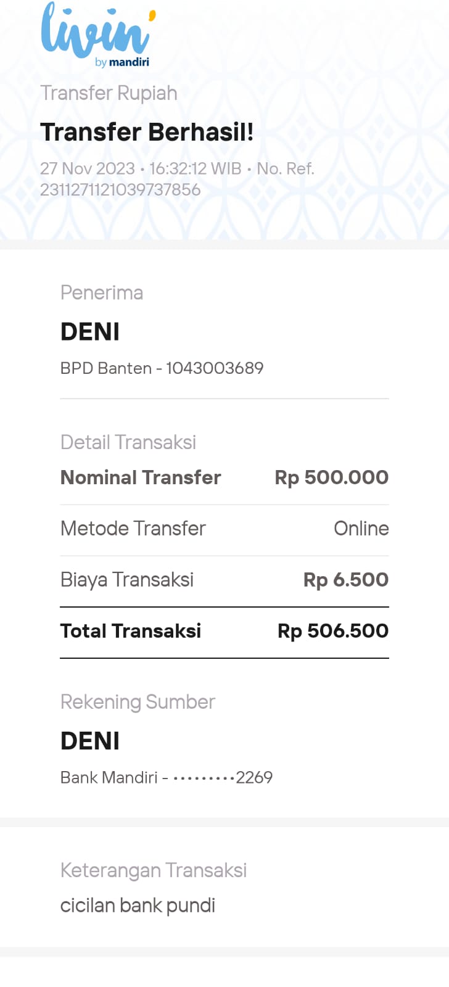Select the description text cicilan bank pundi
This screenshot has height=987, width=449.
point(138,906)
